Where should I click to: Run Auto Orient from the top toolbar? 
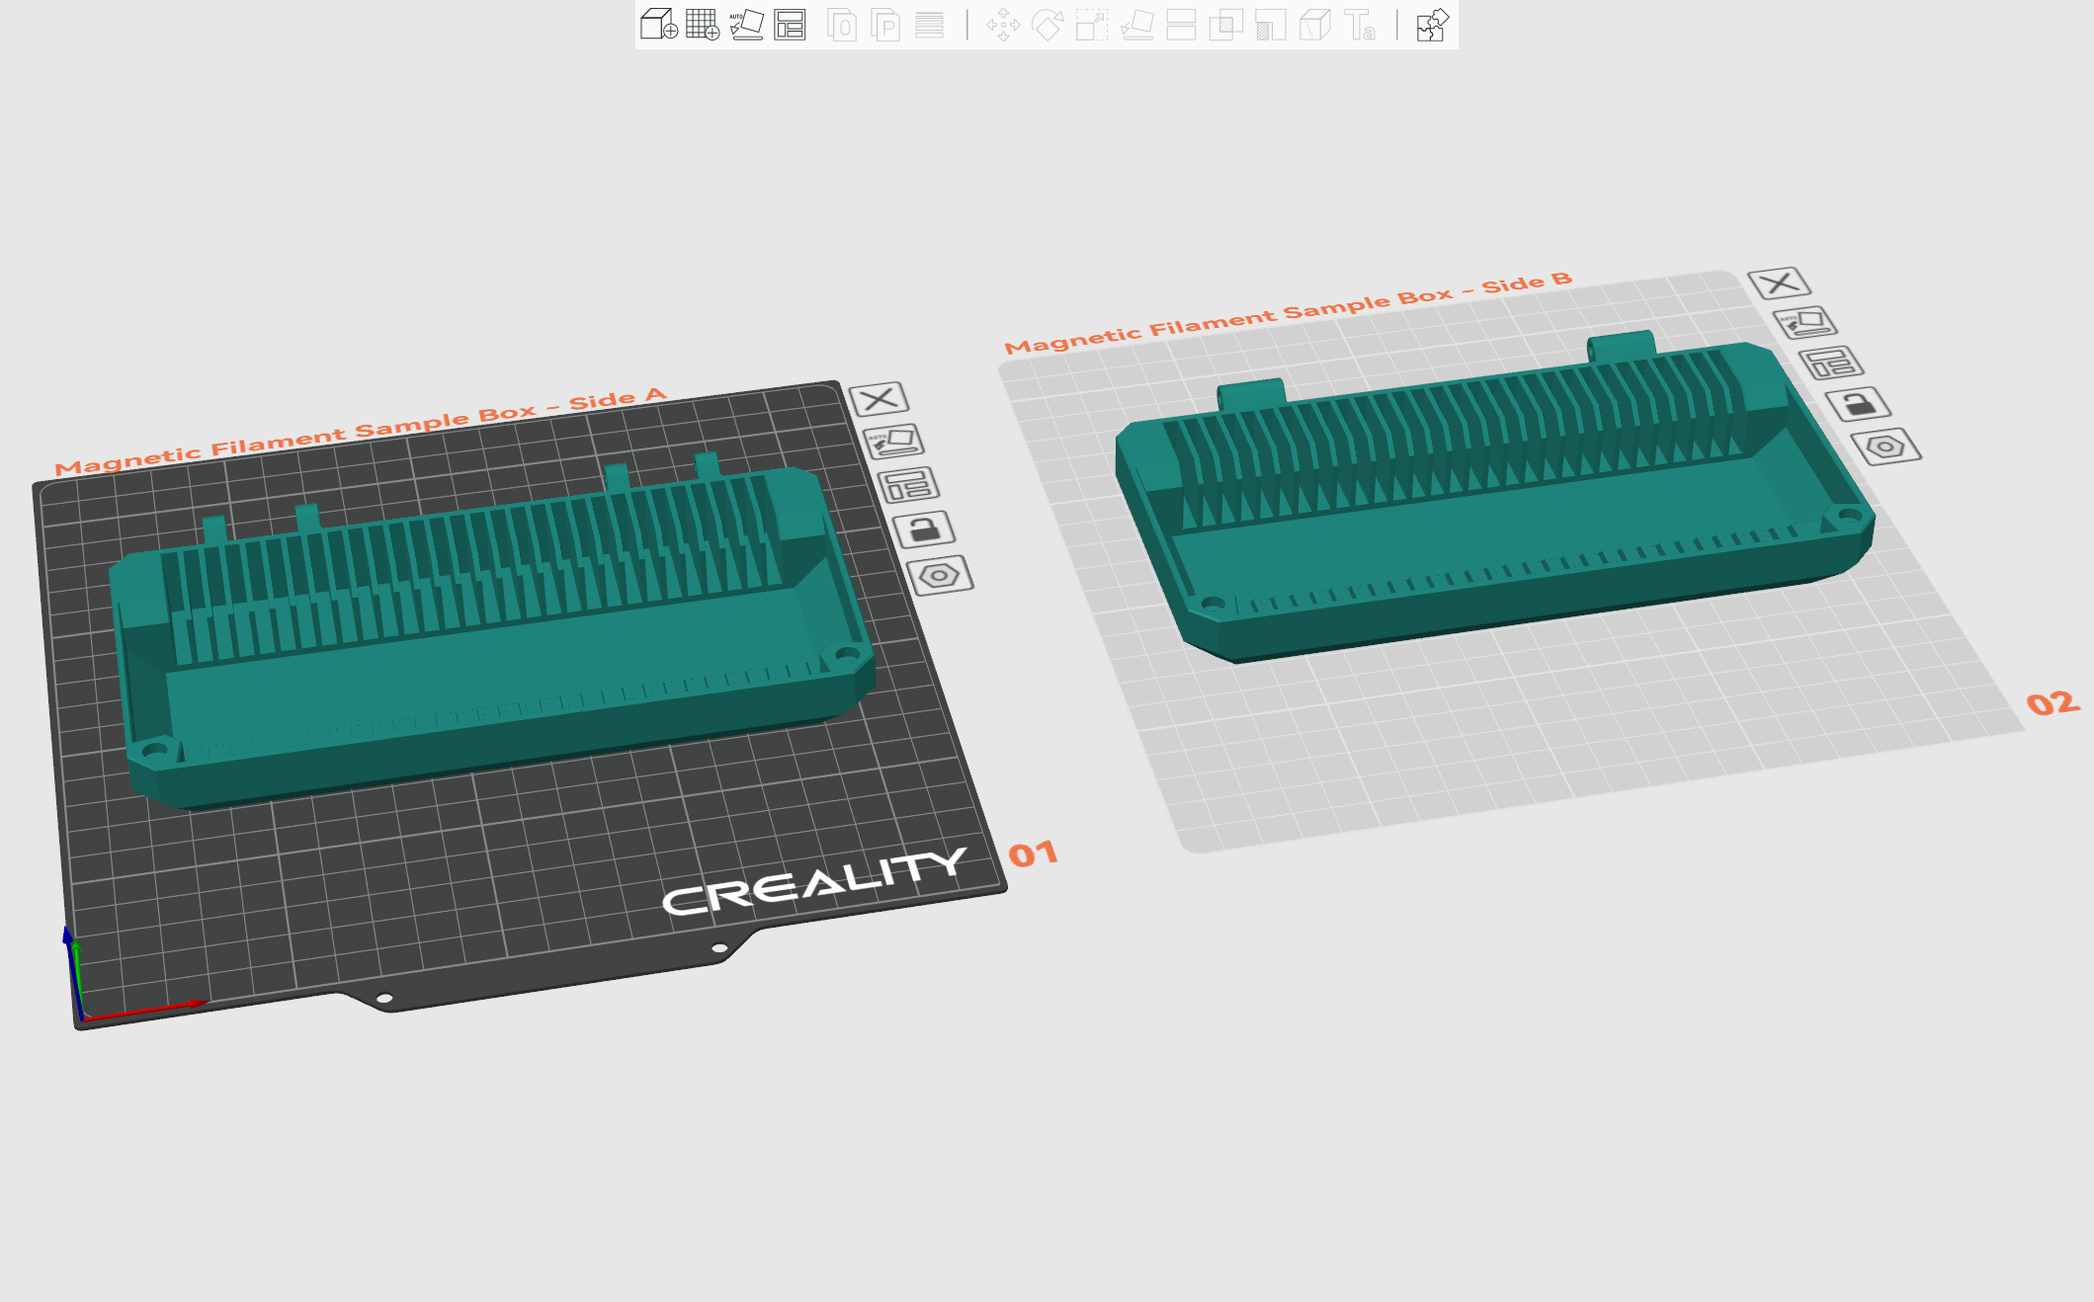746,24
